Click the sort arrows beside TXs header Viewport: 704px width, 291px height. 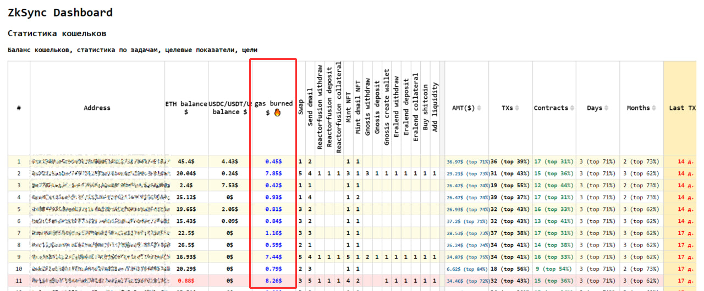(x=517, y=108)
